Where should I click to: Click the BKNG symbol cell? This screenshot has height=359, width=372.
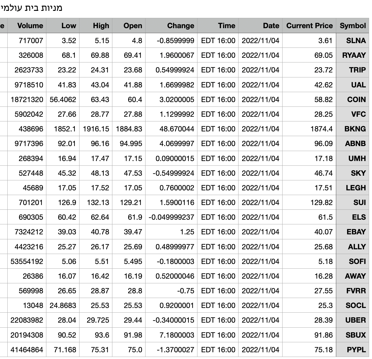click(x=352, y=129)
